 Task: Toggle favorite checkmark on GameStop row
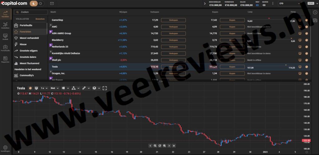click(307, 20)
